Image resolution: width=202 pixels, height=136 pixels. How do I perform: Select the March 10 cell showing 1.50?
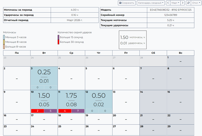pos(44,100)
